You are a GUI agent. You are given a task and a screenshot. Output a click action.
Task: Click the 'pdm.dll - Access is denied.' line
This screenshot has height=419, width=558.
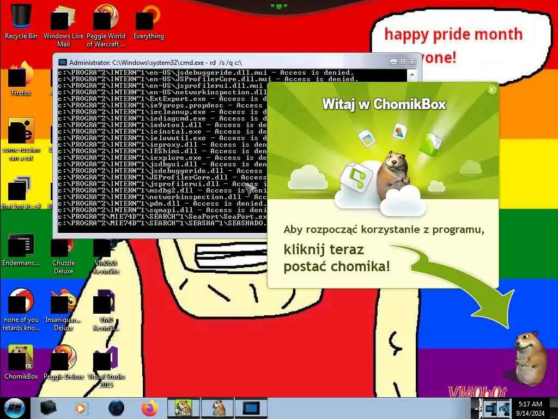coord(162,203)
